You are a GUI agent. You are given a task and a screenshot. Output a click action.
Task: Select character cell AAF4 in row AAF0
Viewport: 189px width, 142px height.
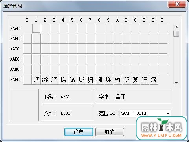63,79
